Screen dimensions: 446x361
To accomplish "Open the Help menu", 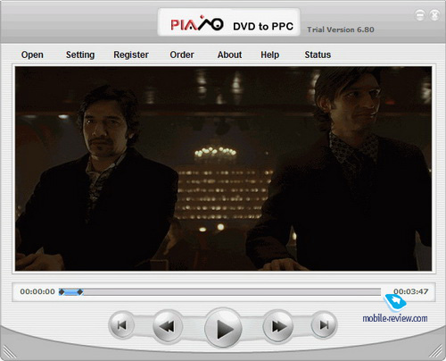I will [x=270, y=55].
